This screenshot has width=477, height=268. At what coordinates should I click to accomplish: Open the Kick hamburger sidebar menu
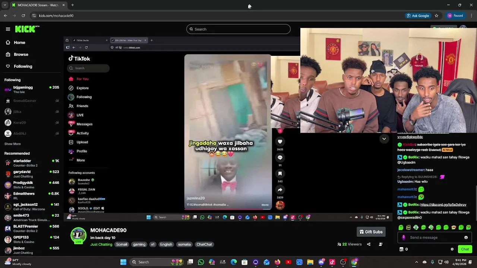(x=8, y=29)
